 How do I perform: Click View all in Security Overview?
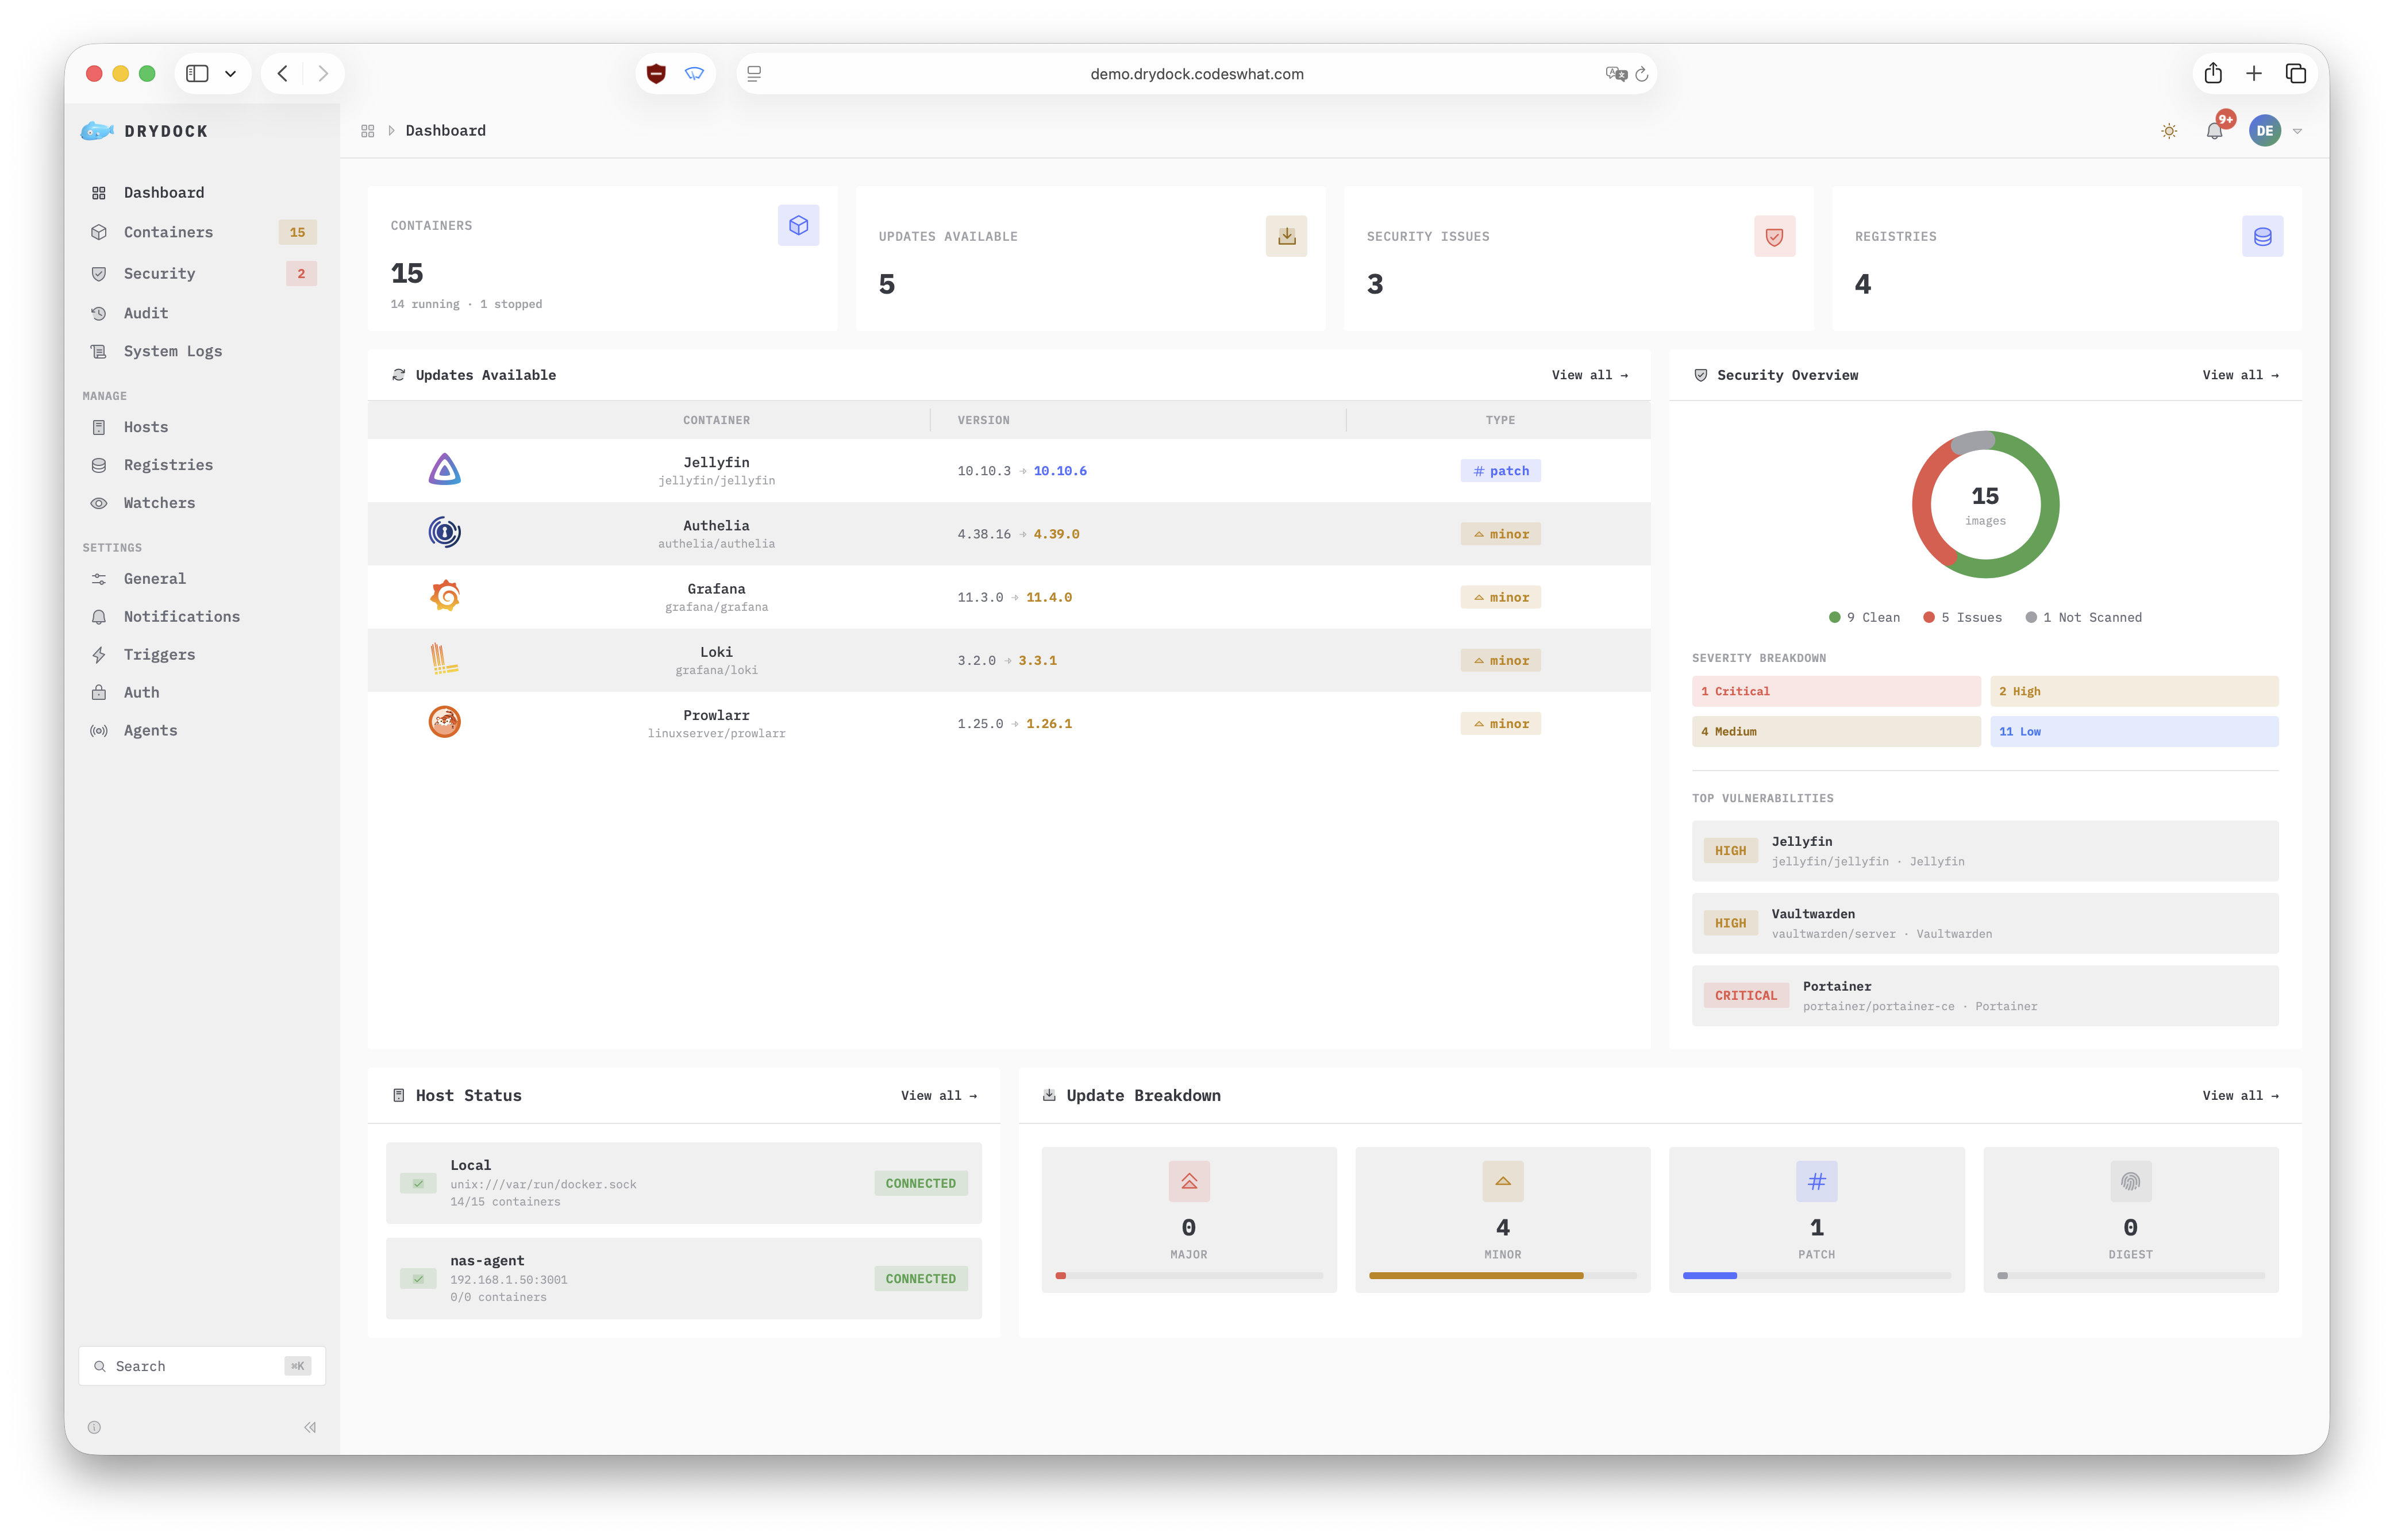coord(2240,375)
